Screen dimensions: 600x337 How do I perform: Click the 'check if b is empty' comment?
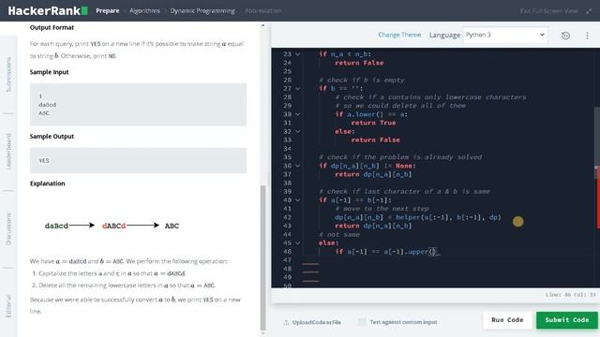(x=362, y=80)
